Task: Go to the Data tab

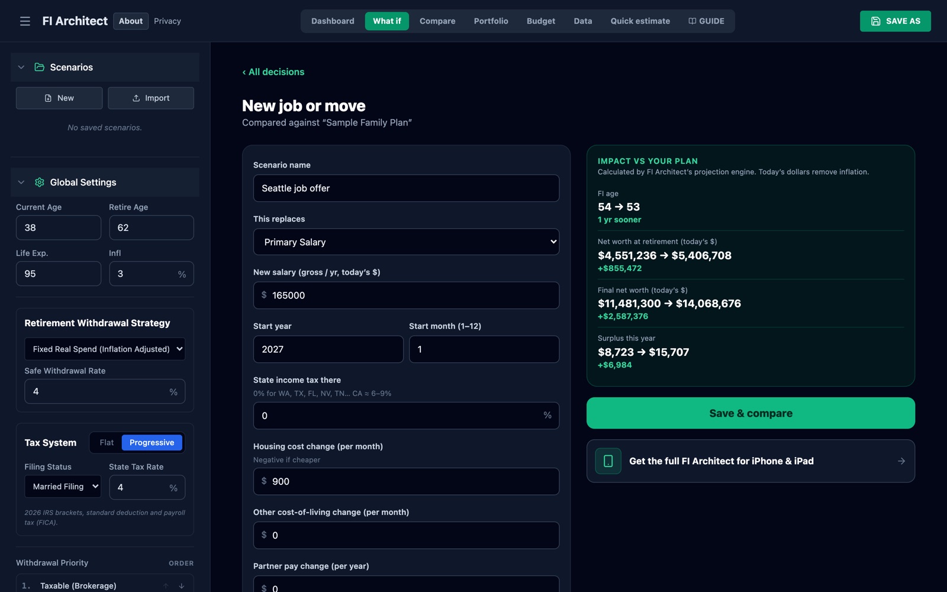Action: click(583, 21)
